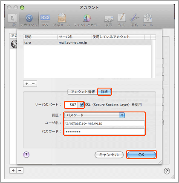Open the General (一般) preferences pane
179x183 pixels.
tap(12, 20)
